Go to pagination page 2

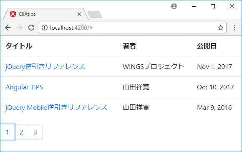[x=21, y=132]
